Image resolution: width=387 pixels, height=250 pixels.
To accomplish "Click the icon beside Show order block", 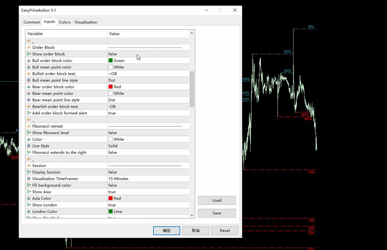I will pyautogui.click(x=29, y=54).
